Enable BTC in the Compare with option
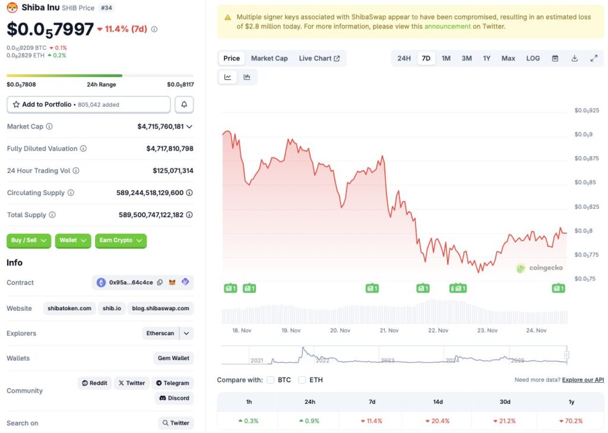 tap(270, 380)
